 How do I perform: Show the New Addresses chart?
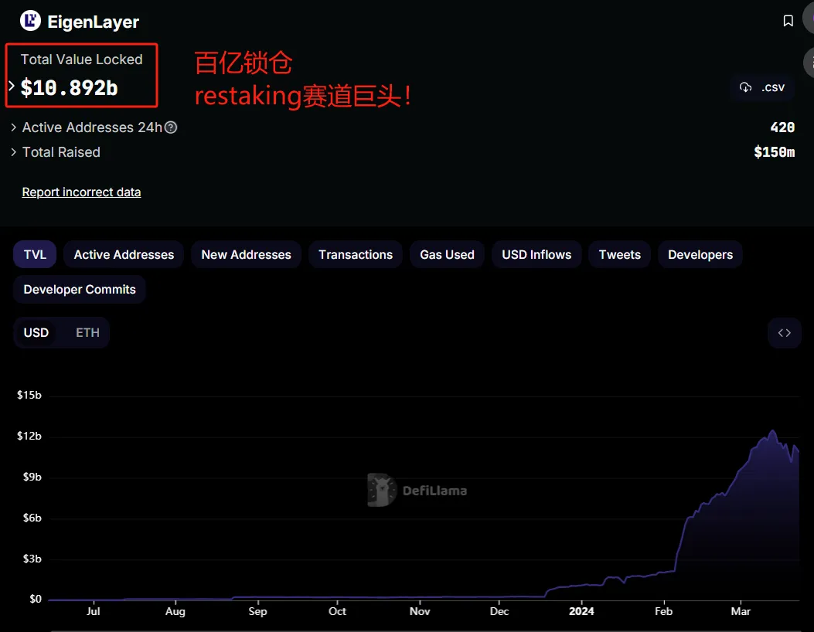tap(246, 254)
